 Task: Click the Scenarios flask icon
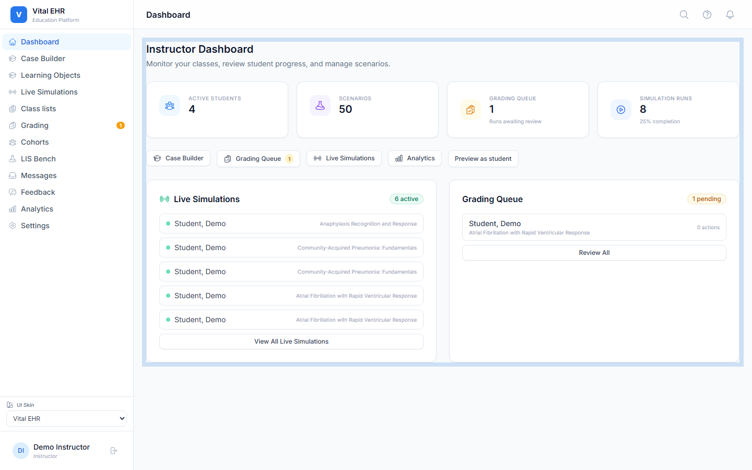point(320,105)
